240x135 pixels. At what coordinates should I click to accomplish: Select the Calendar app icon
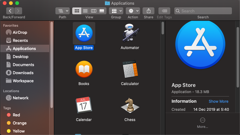tap(84, 105)
